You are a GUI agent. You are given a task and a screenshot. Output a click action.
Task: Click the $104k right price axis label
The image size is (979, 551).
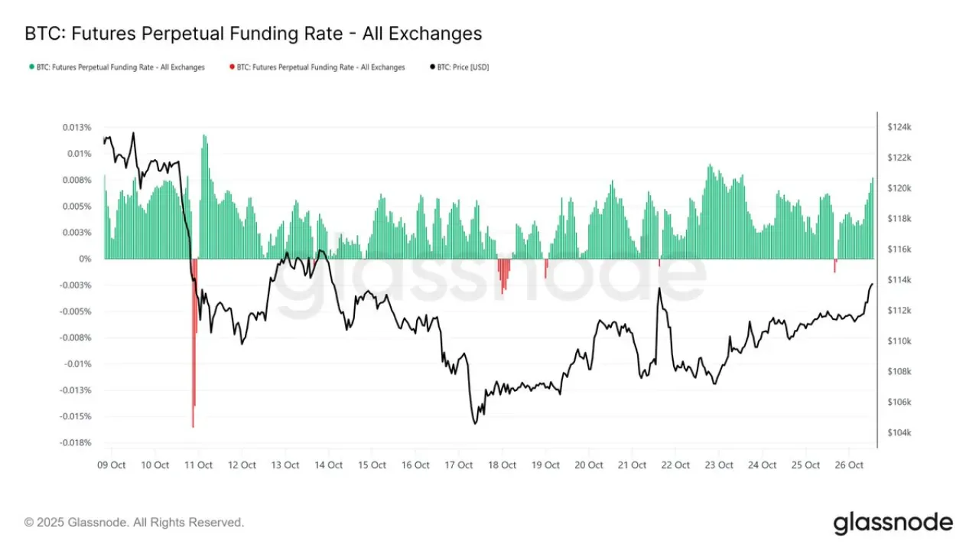(x=899, y=433)
